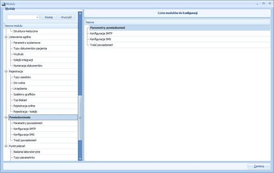Click the Moduły window title icon
The width and height of the screenshot is (274, 173).
(4, 4)
